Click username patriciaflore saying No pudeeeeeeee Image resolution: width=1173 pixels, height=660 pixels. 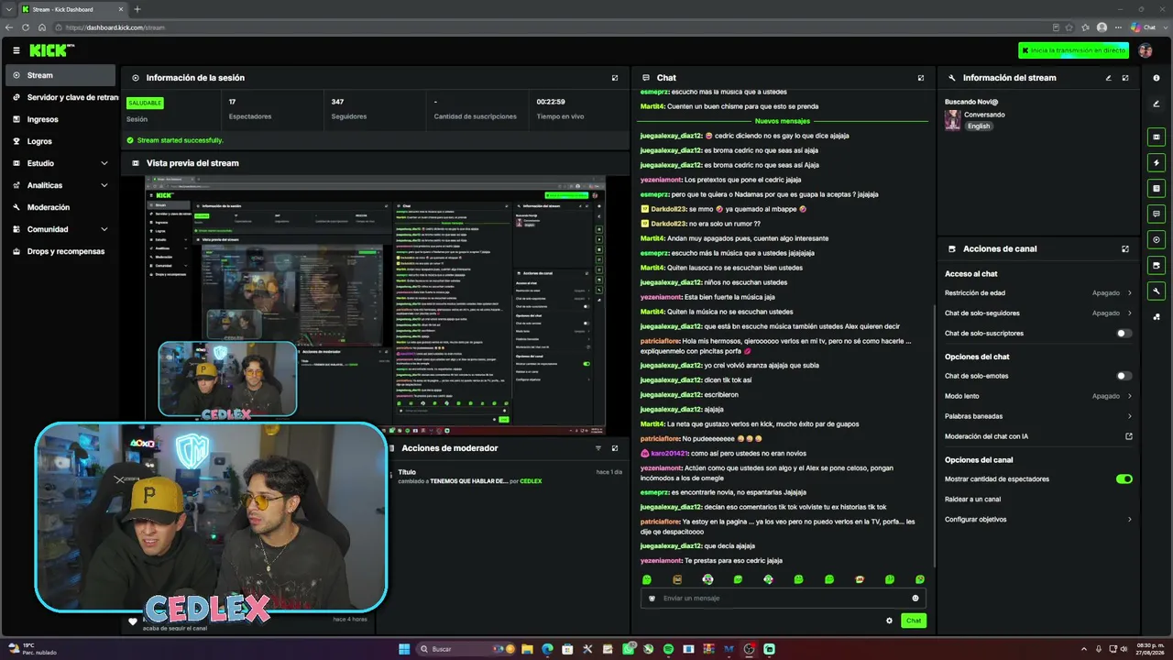point(660,439)
